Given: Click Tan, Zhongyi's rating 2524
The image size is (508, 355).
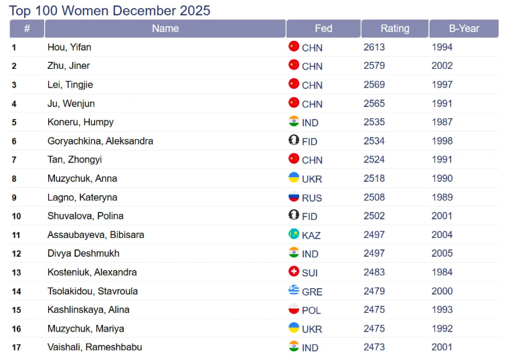Looking at the screenshot, I should click(375, 160).
